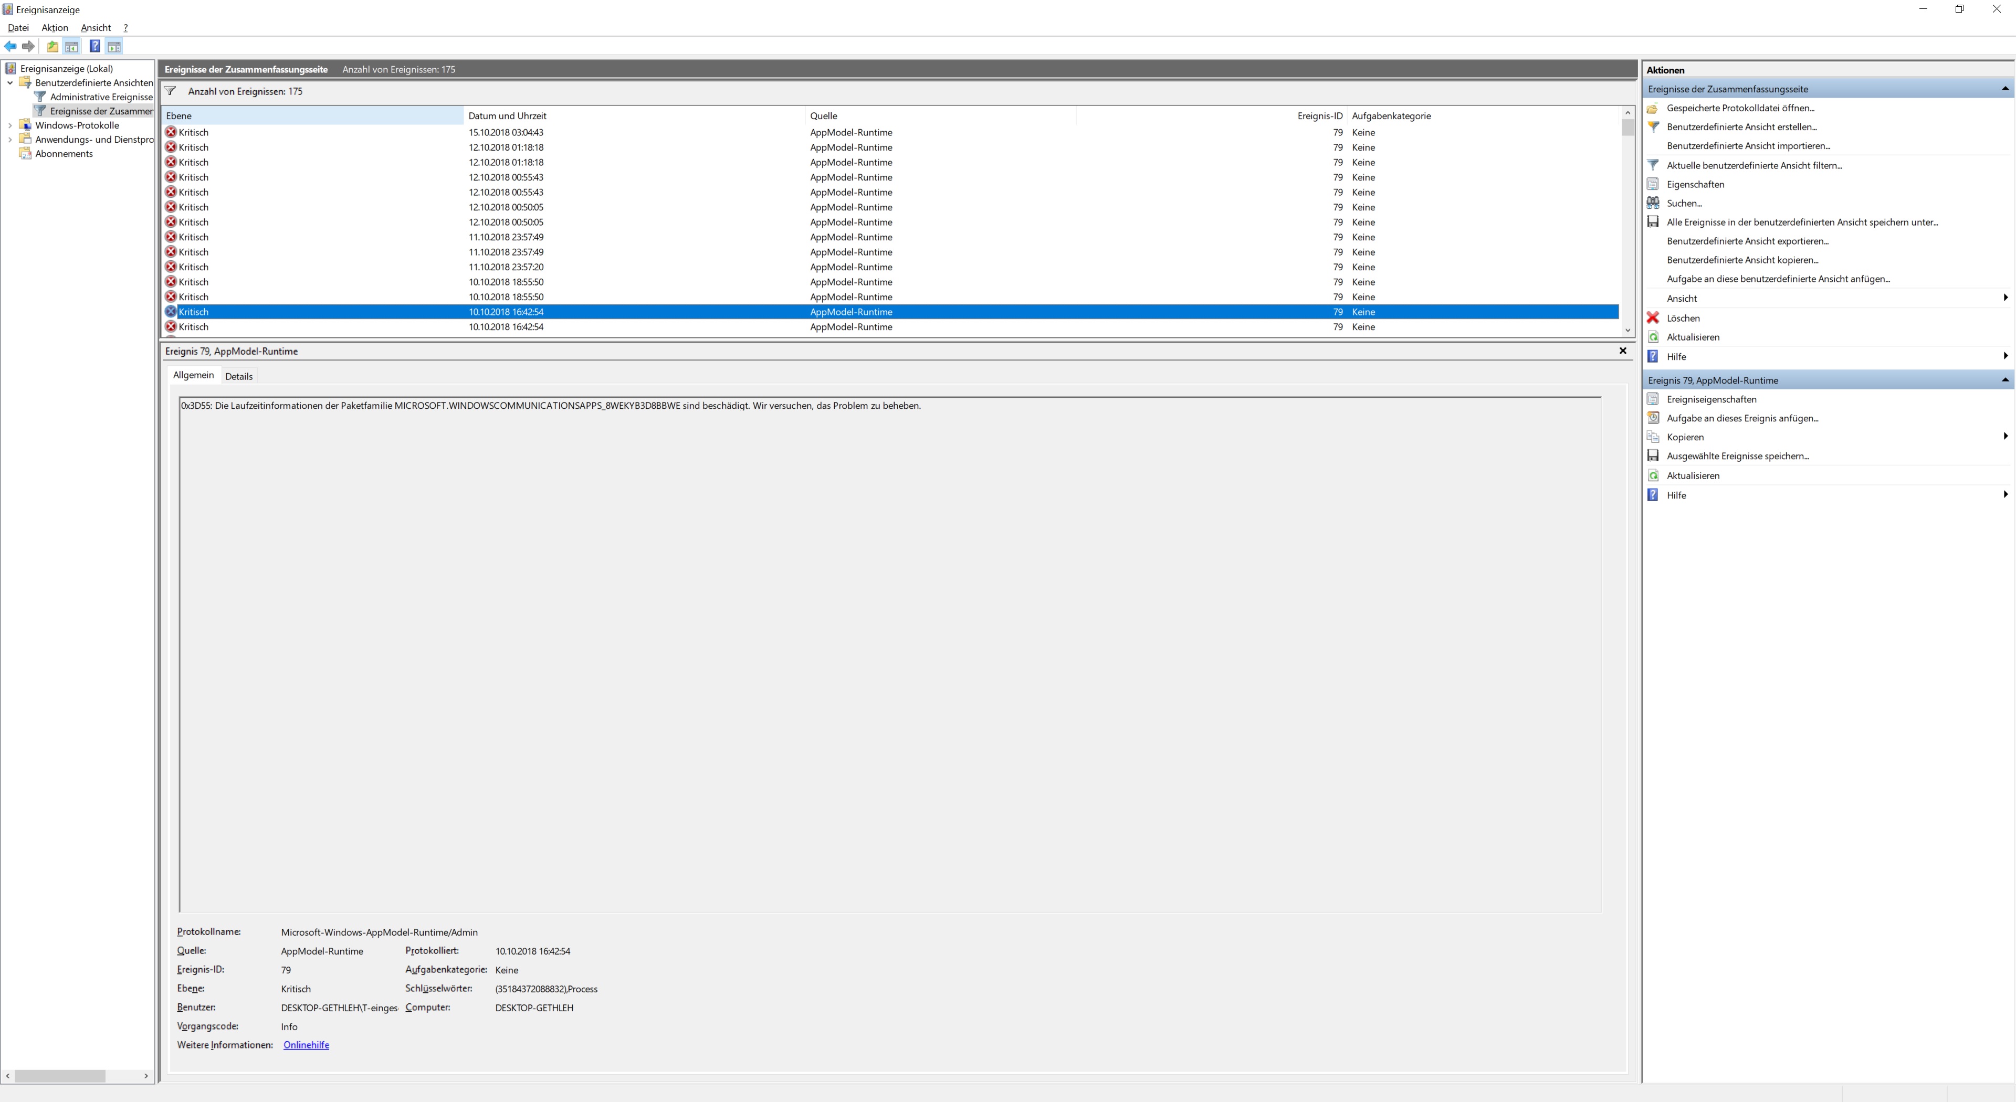This screenshot has height=1102, width=2016.
Task: Sort by the Ebene column header
Action: 312,116
